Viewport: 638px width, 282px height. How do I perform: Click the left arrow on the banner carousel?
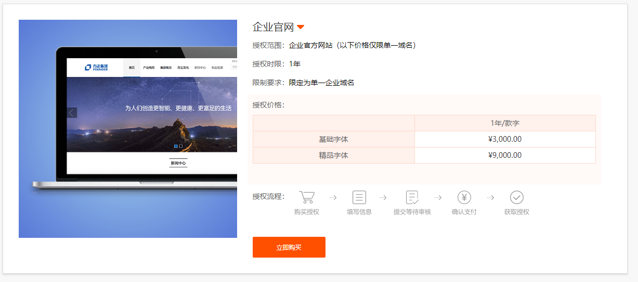[72, 113]
